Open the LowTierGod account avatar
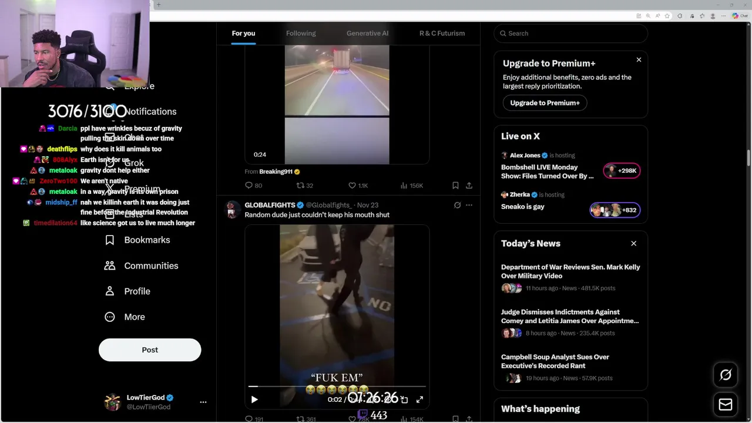 tap(112, 402)
